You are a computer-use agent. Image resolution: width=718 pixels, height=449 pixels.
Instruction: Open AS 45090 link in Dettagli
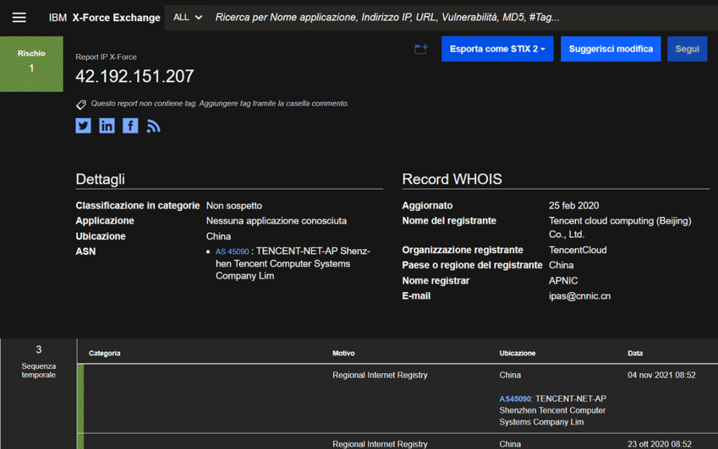click(x=232, y=252)
